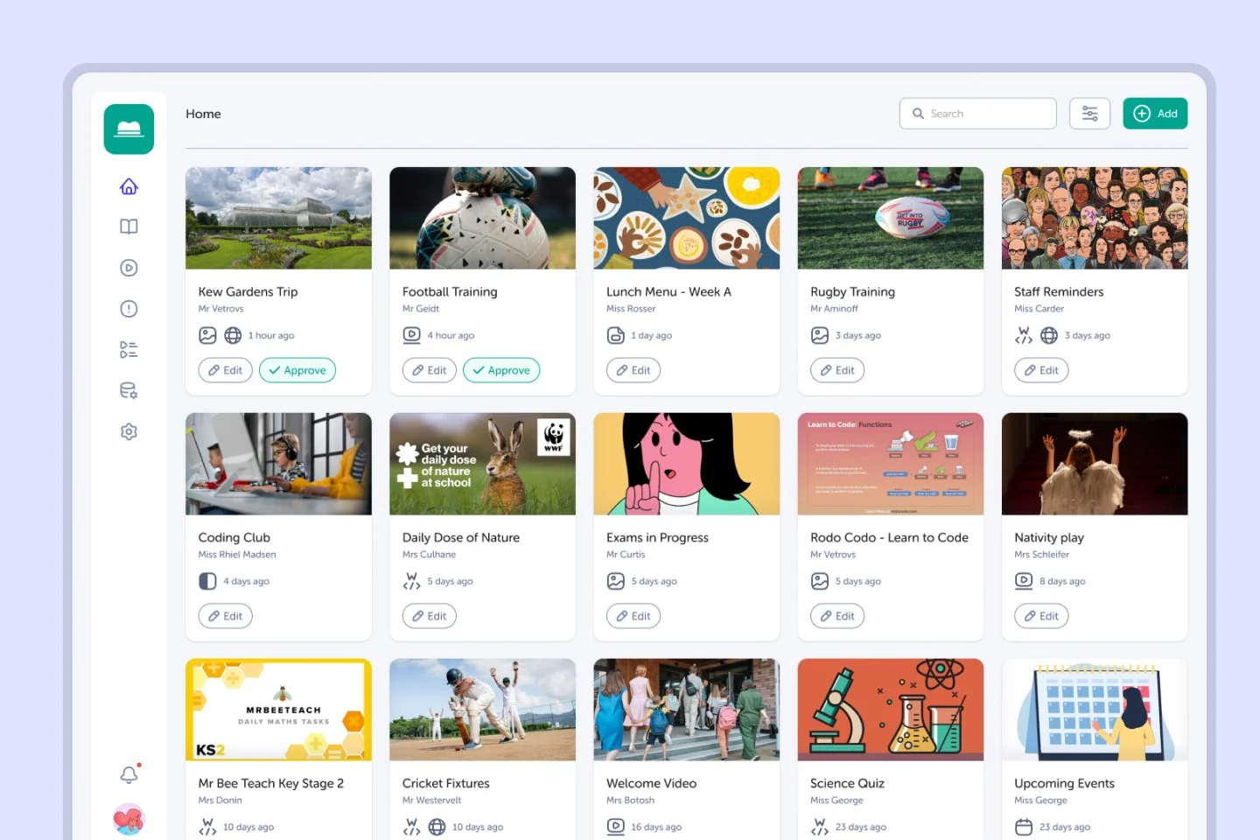The height and width of the screenshot is (840, 1260).
Task: Open the Cricket Fixtures thumbnail
Action: click(482, 710)
